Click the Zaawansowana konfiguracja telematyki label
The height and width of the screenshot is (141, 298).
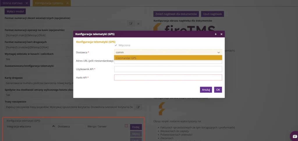[29, 66]
